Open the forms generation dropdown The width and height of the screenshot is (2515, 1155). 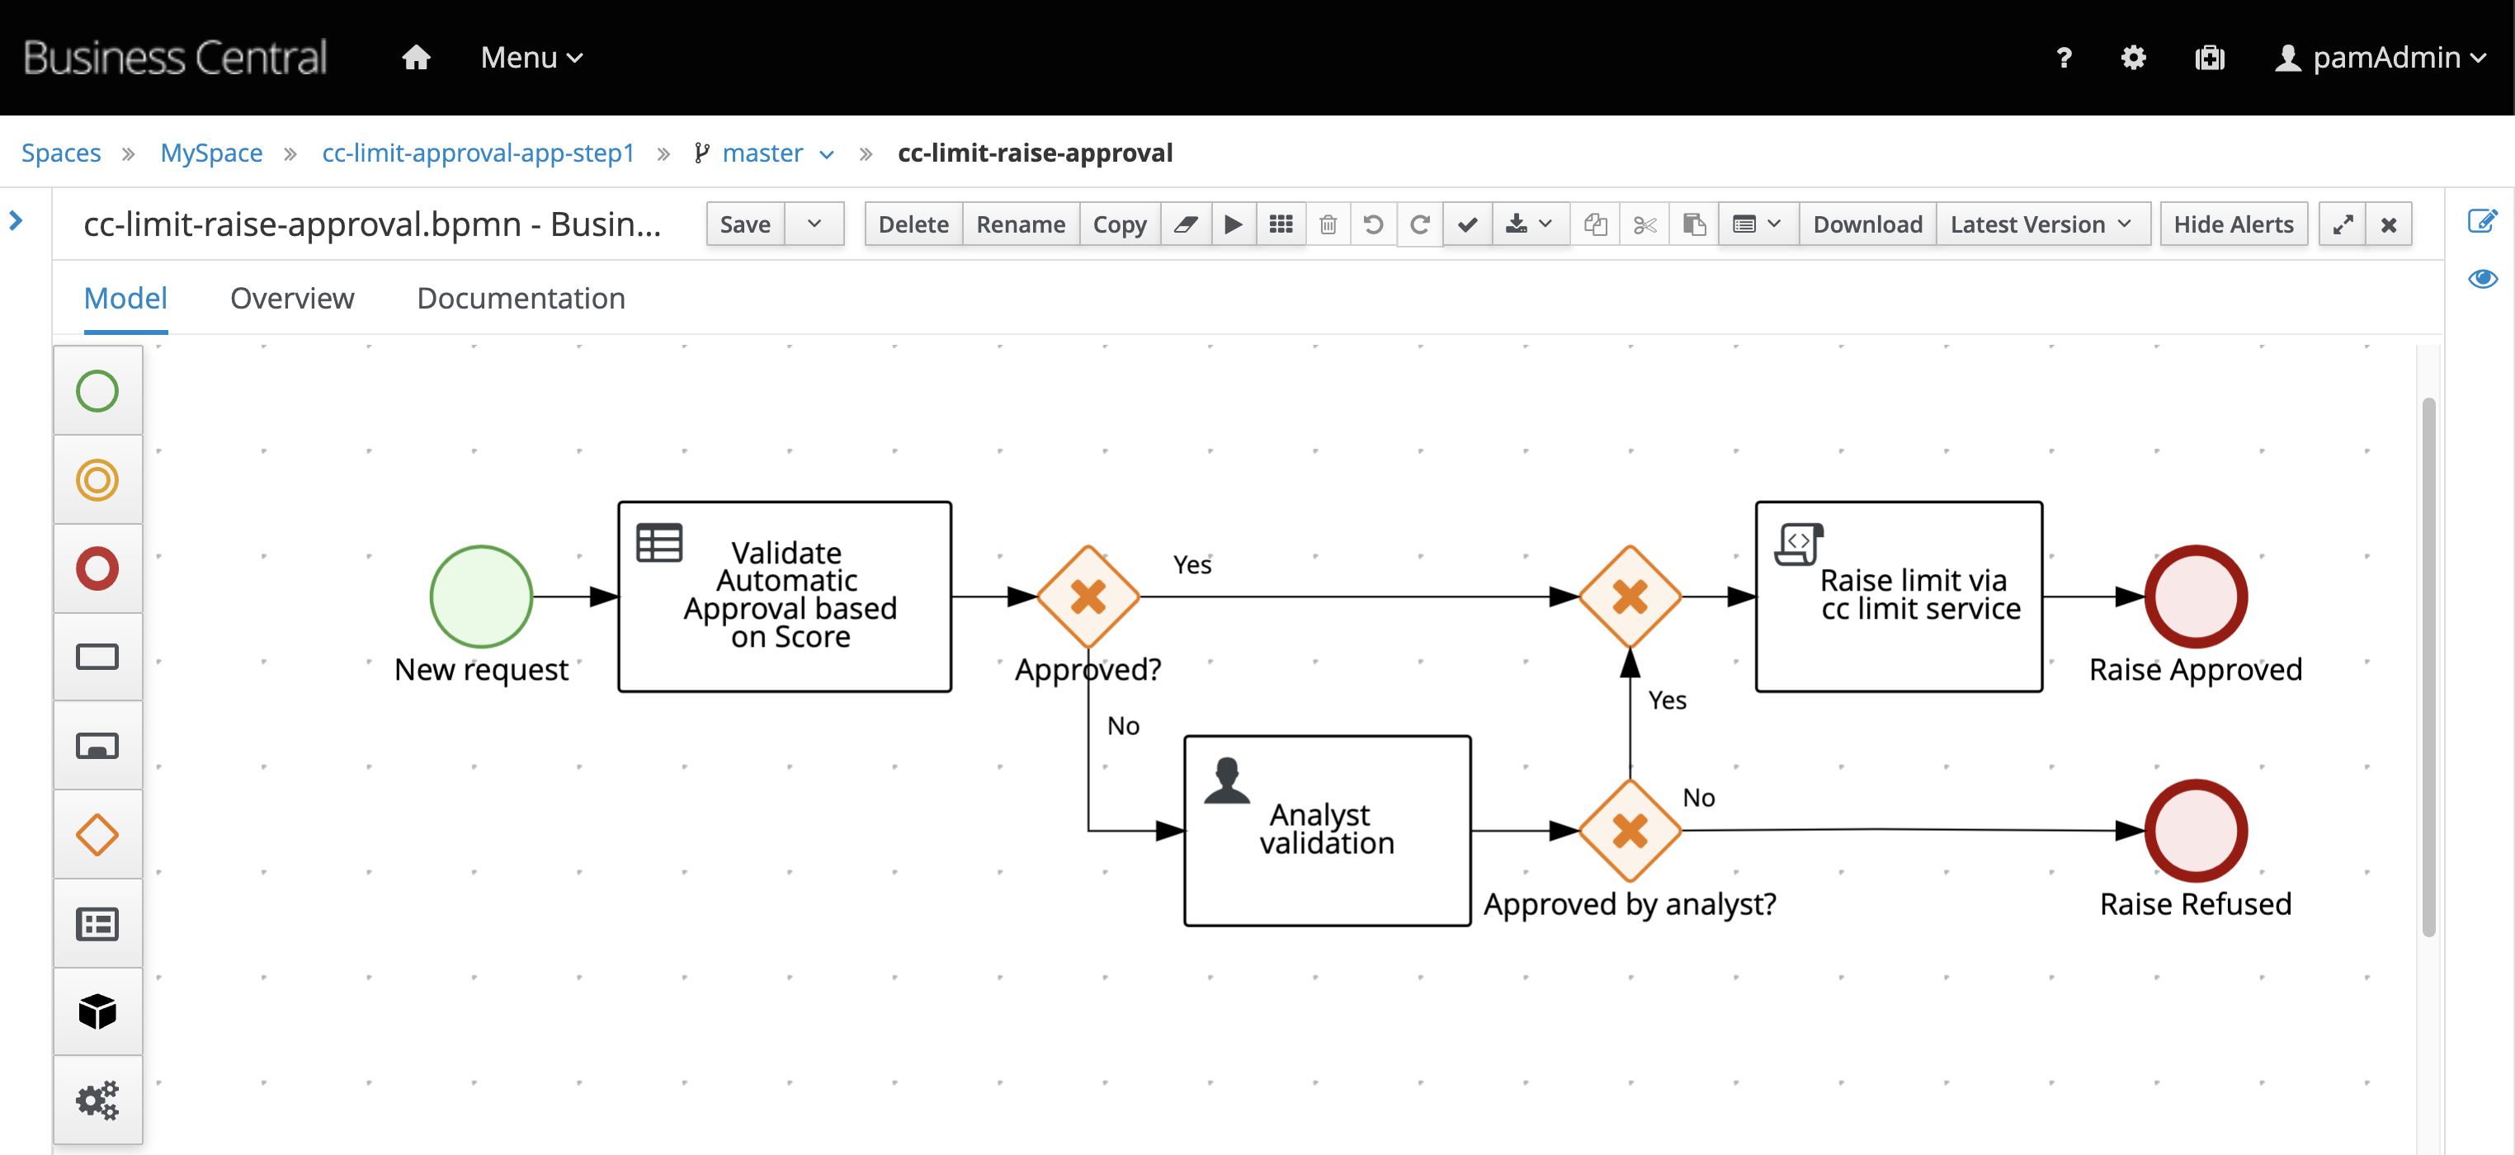tap(1758, 224)
